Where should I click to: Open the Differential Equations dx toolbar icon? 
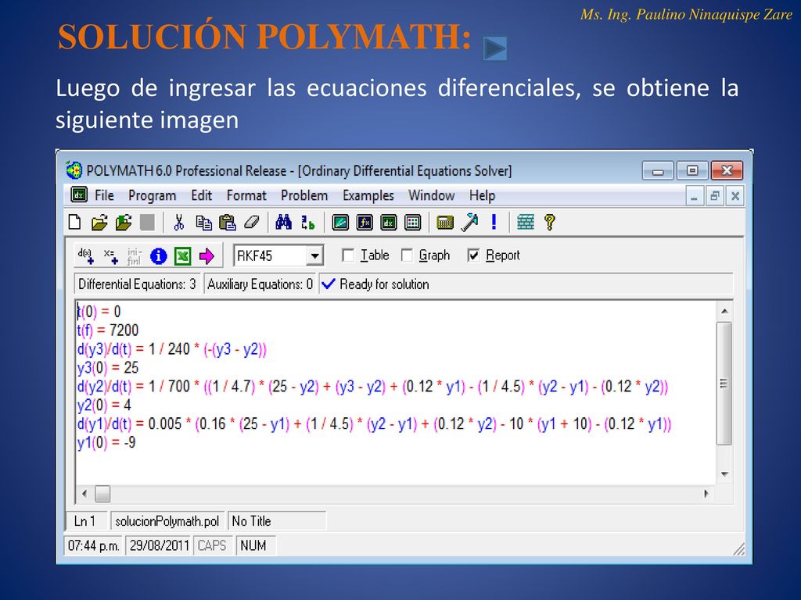pyautogui.click(x=388, y=223)
